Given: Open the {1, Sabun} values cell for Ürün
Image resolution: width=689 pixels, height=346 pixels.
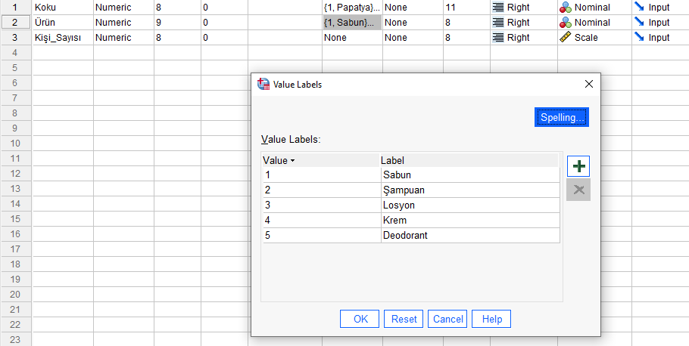Looking at the screenshot, I should pyautogui.click(x=351, y=23).
